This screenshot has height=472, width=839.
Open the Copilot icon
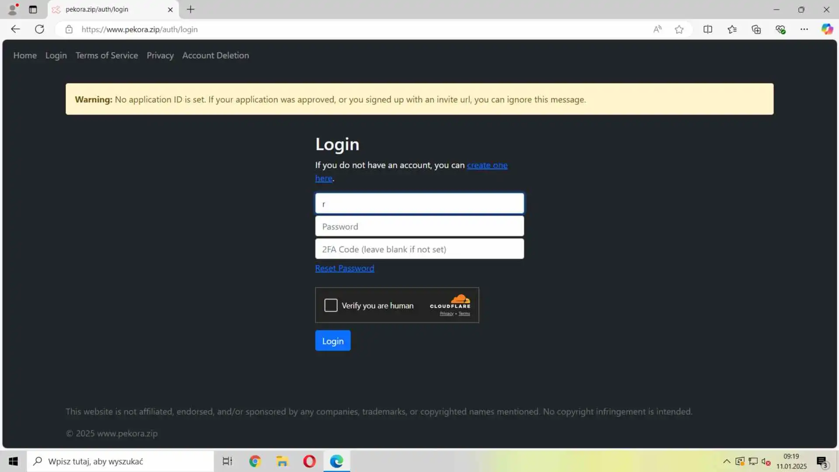point(827,29)
